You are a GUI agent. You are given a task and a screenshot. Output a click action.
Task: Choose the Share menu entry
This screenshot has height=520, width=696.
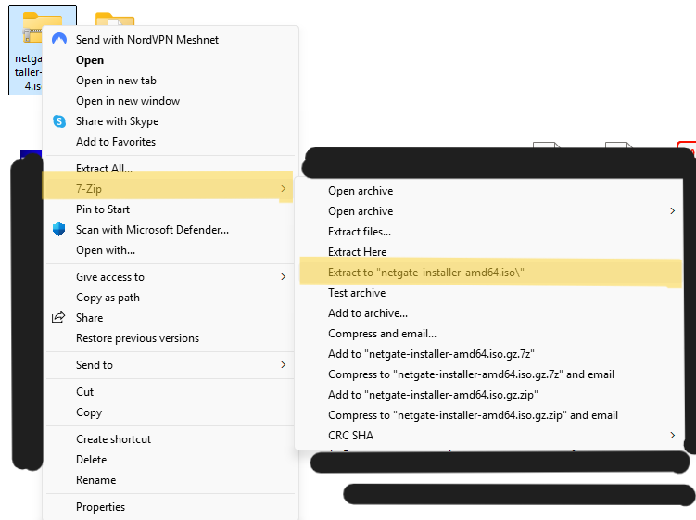tap(171, 318)
